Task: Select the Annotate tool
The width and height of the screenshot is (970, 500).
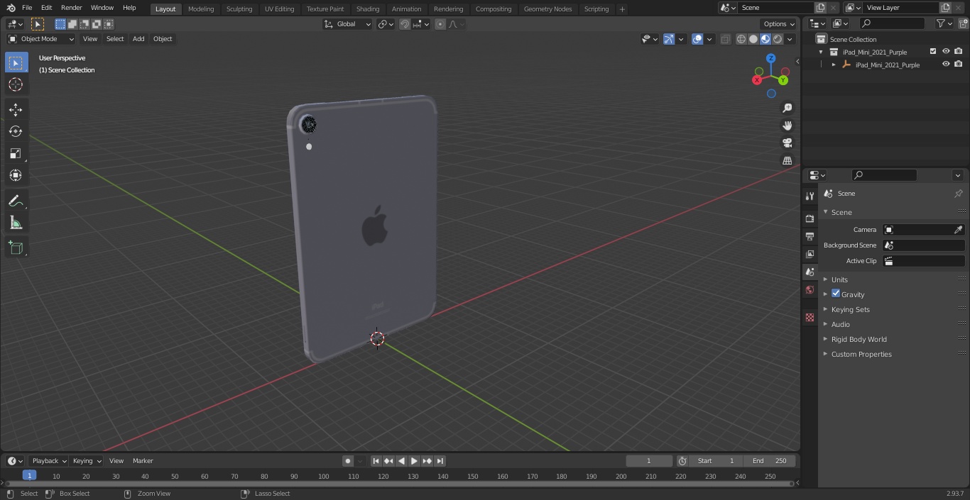Action: point(16,201)
